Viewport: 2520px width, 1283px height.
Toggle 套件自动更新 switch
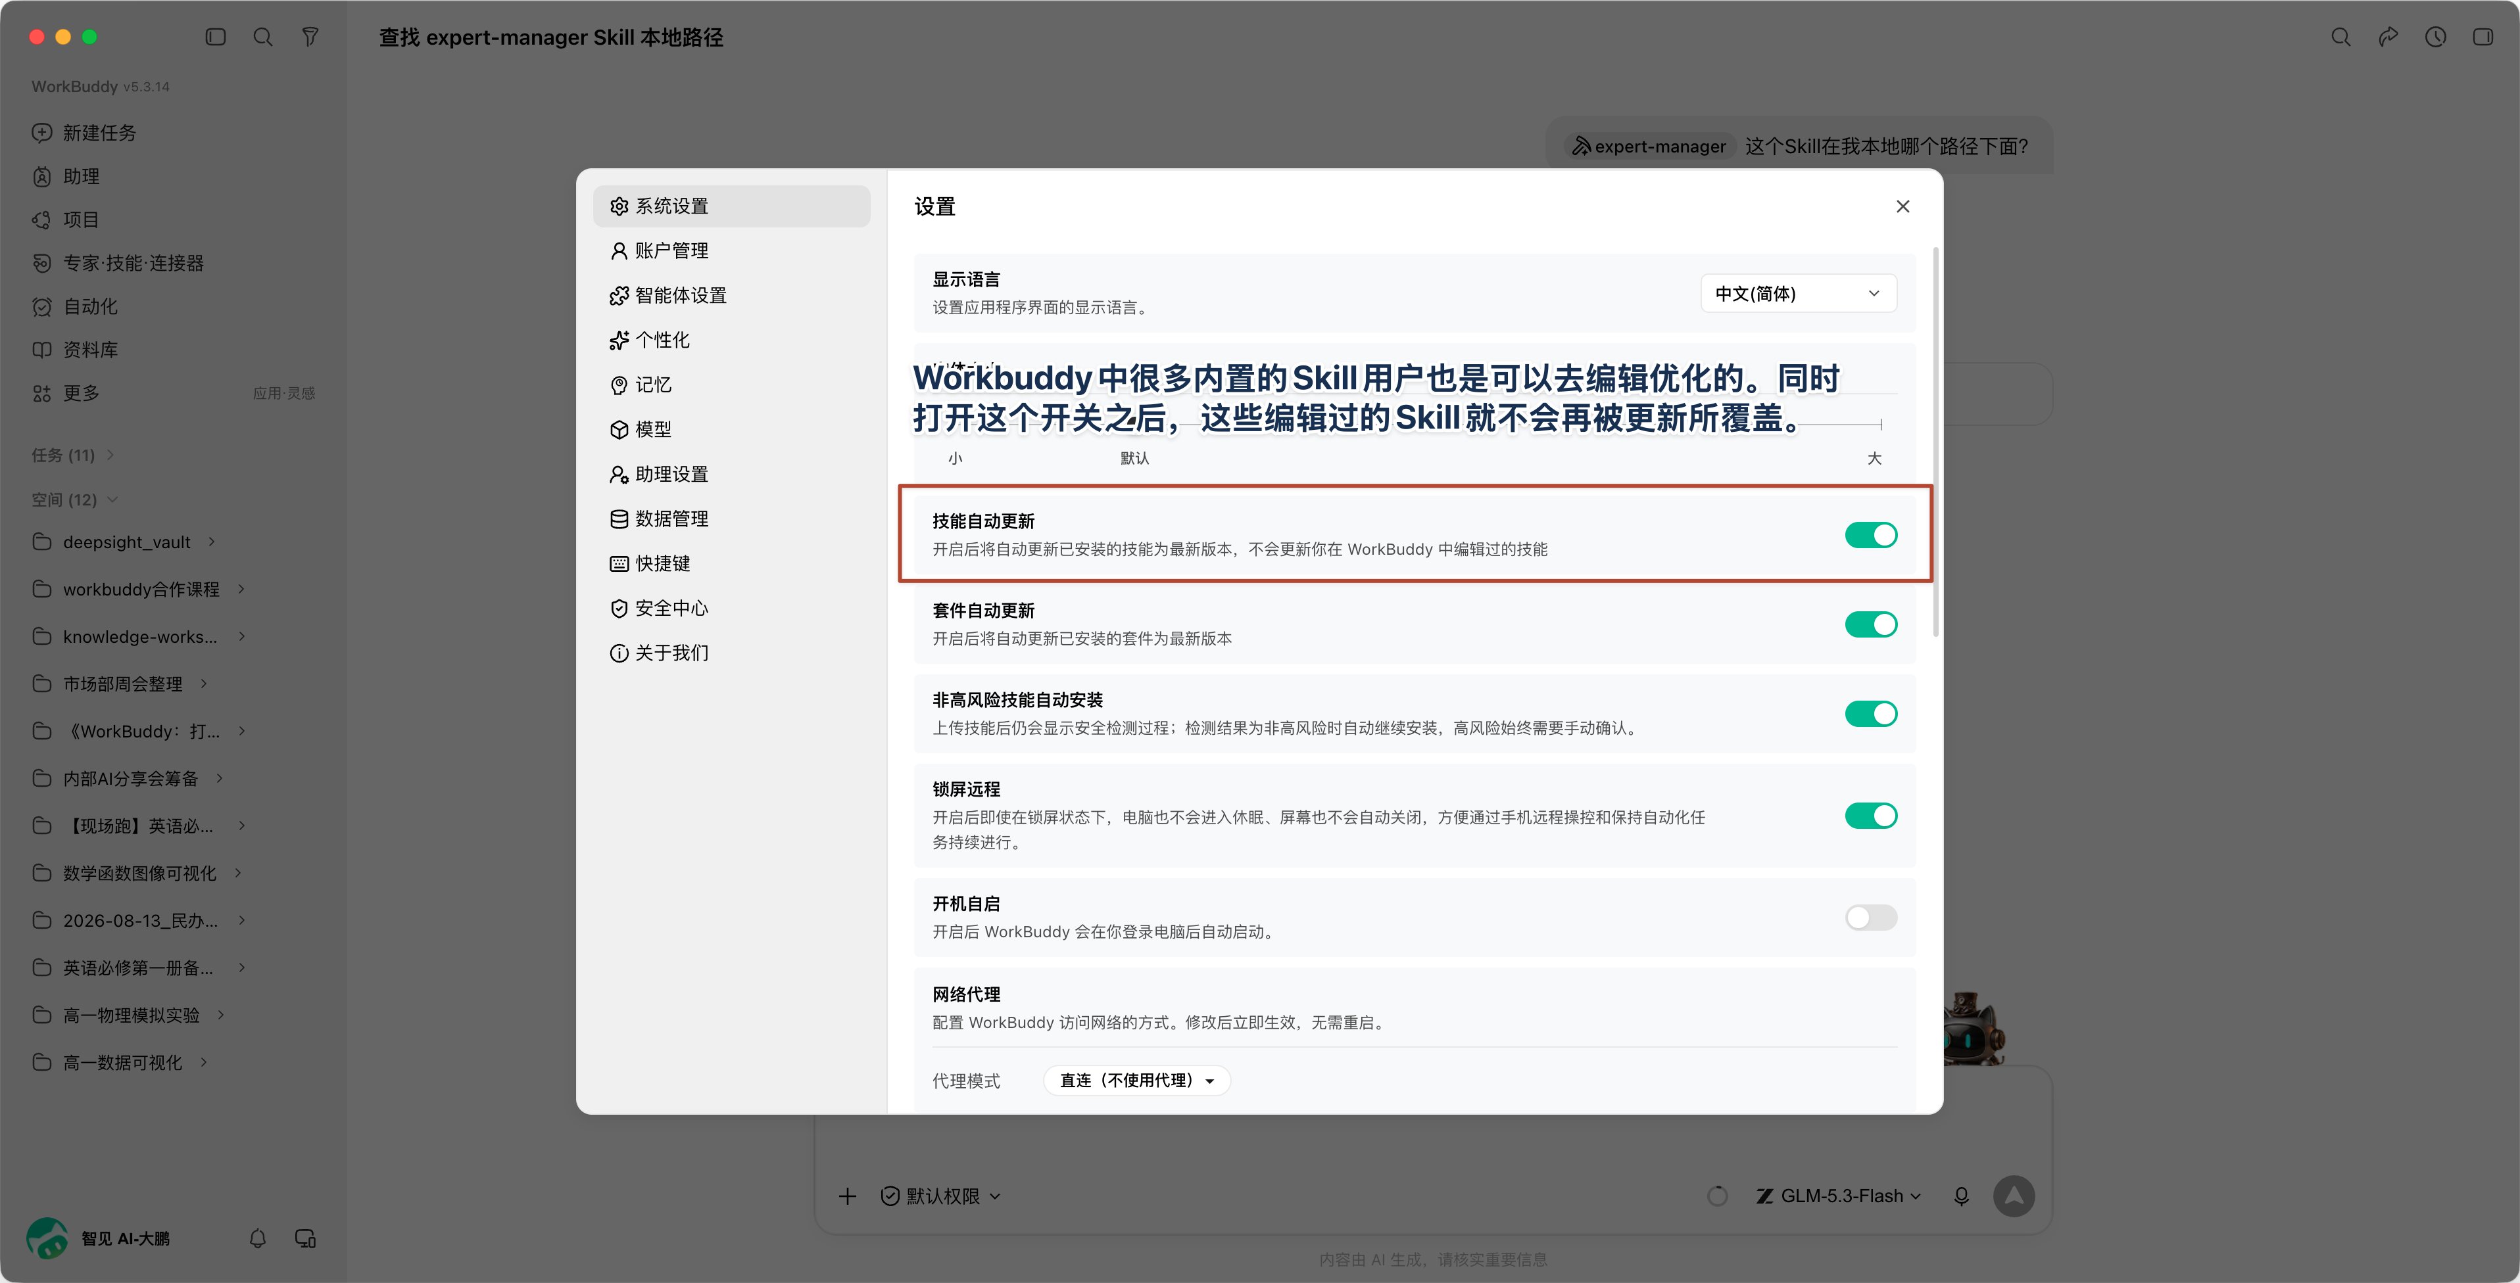(1870, 625)
